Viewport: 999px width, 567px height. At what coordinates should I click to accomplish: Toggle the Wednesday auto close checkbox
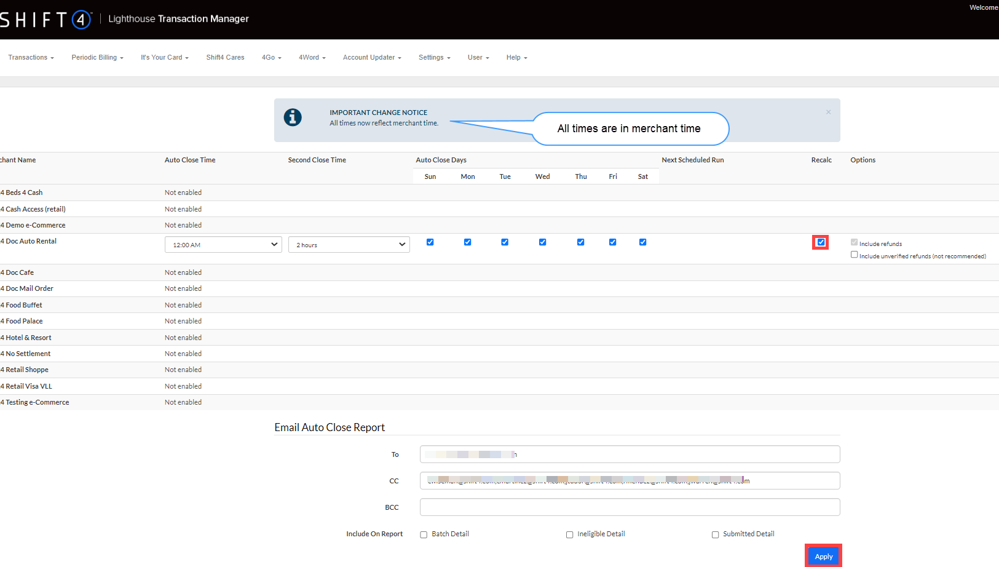(x=542, y=242)
